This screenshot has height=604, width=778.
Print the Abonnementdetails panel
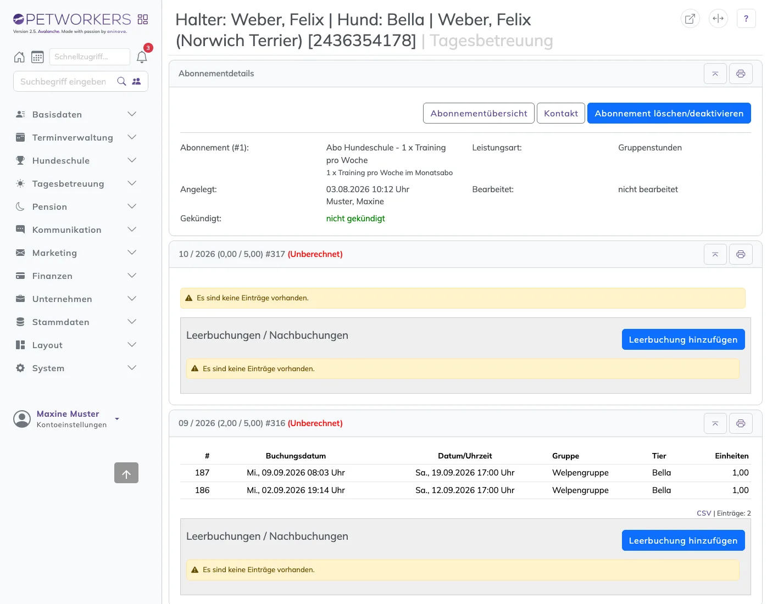[x=741, y=74]
